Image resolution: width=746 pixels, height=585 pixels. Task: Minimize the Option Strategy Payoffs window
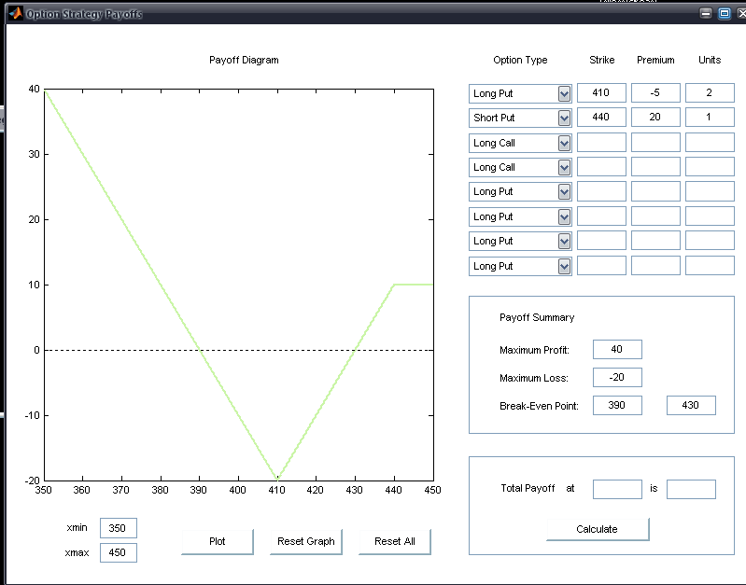click(x=706, y=13)
